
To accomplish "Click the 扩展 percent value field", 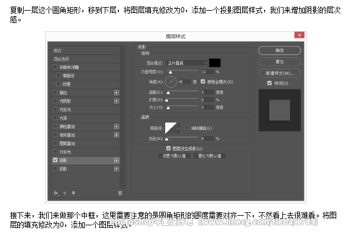I will [207, 100].
